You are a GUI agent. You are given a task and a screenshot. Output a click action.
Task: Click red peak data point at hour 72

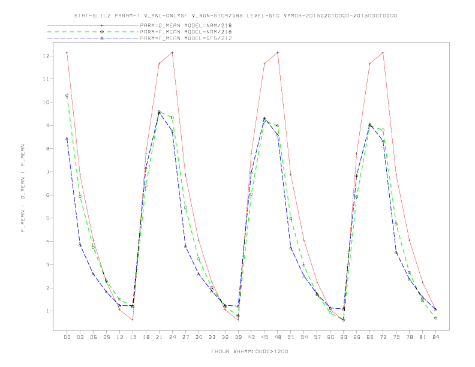[x=383, y=53]
